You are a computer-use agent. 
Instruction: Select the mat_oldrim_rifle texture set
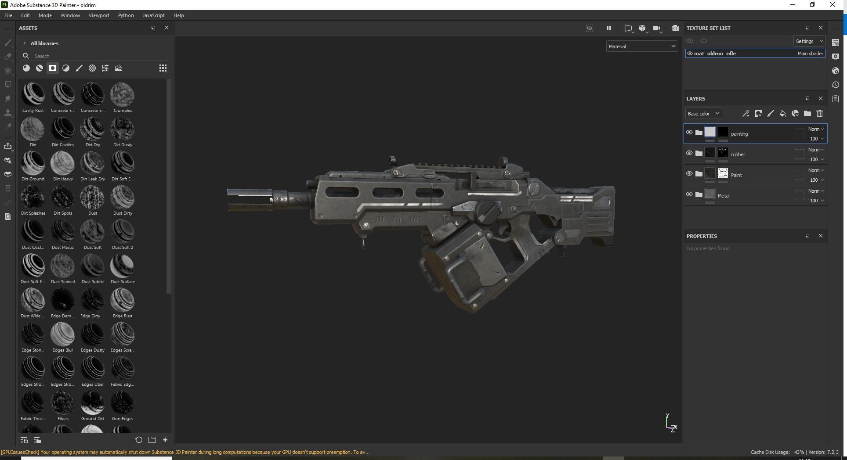[x=756, y=54]
